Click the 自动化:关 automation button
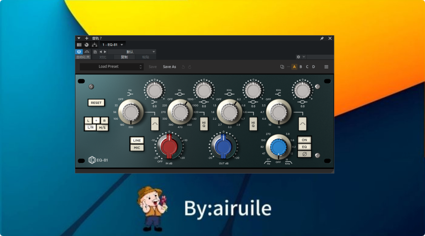The width and height of the screenshot is (425, 236). click(83, 57)
